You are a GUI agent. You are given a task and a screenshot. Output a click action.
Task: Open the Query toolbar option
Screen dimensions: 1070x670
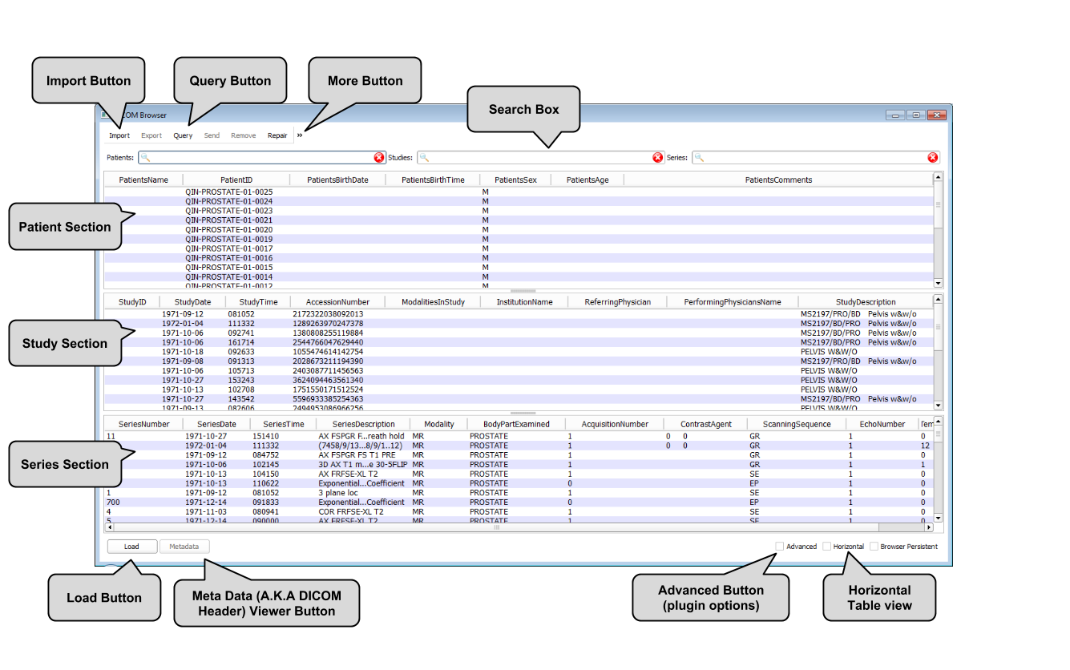pos(183,135)
